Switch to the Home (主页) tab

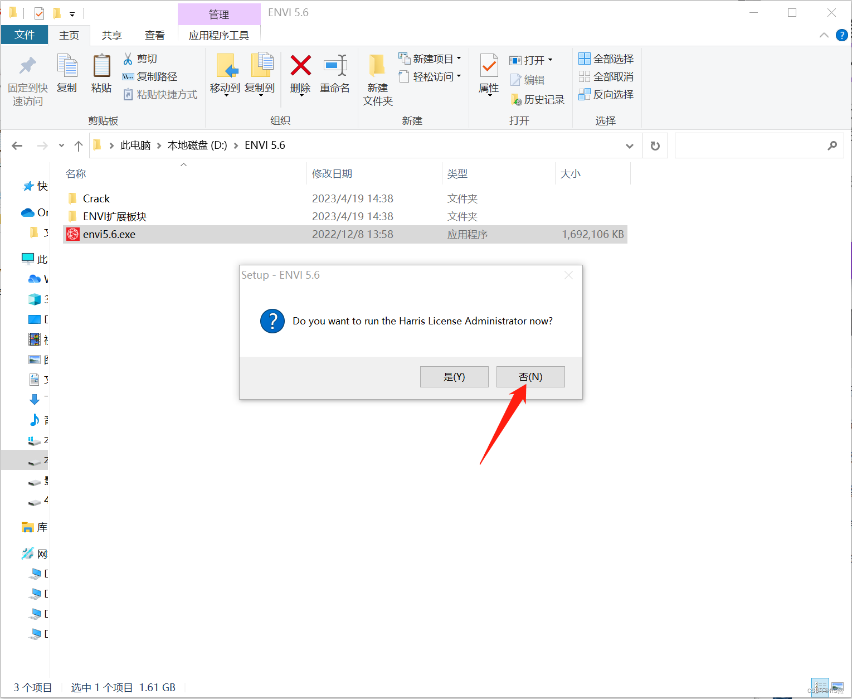tap(69, 35)
